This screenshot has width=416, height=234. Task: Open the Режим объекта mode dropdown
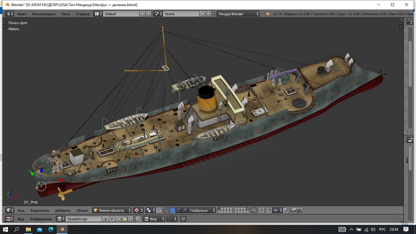coord(112,210)
